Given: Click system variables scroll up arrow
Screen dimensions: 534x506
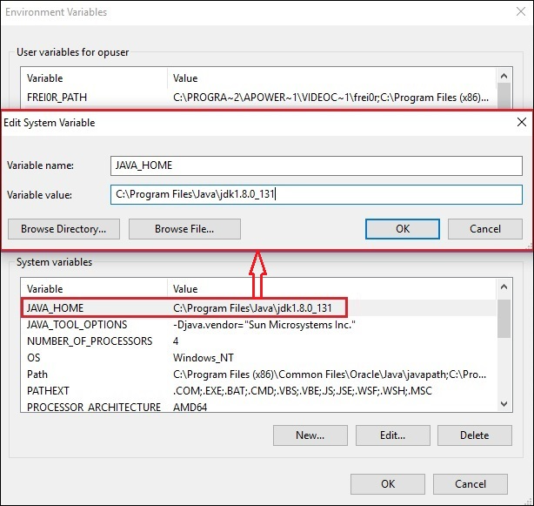Looking at the screenshot, I should tap(504, 287).
